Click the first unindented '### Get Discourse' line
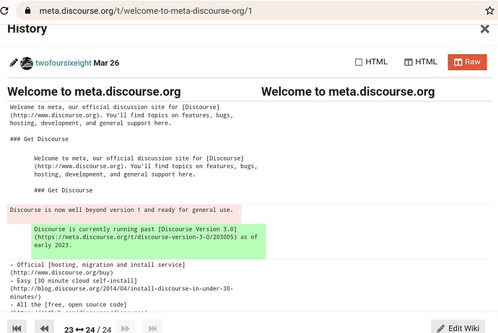The width and height of the screenshot is (498, 333). pyautogui.click(x=39, y=139)
